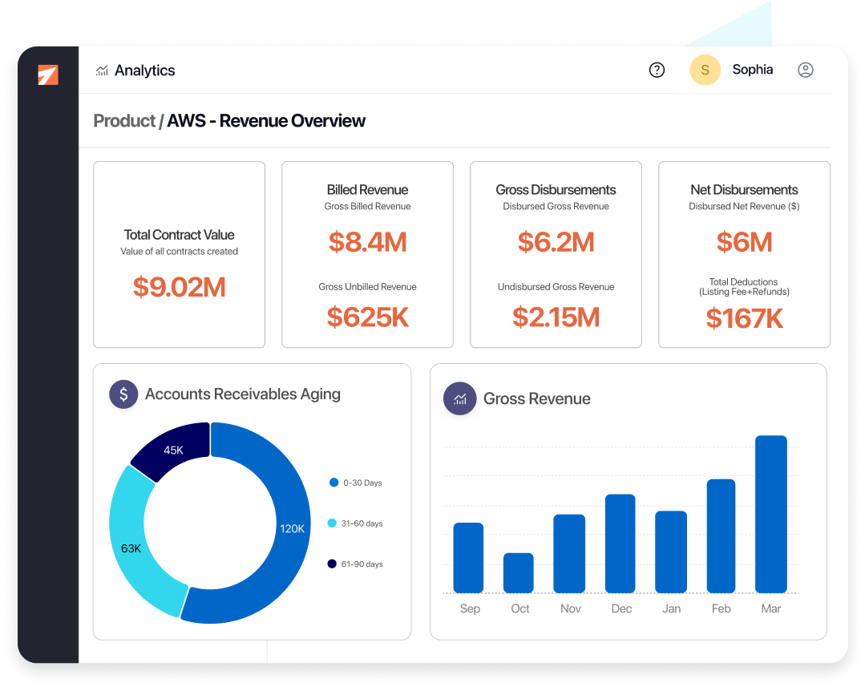Open the user account profile icon
The height and width of the screenshot is (687, 865).
point(806,70)
